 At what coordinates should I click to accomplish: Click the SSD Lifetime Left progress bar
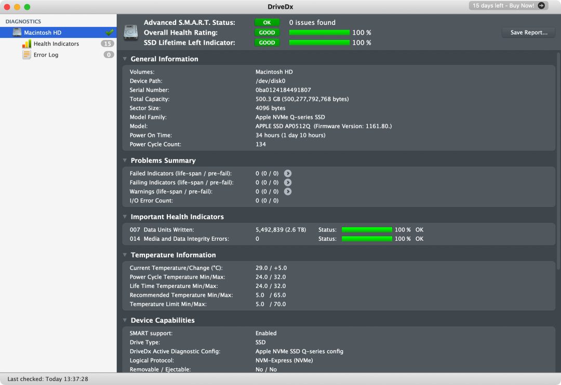click(319, 43)
